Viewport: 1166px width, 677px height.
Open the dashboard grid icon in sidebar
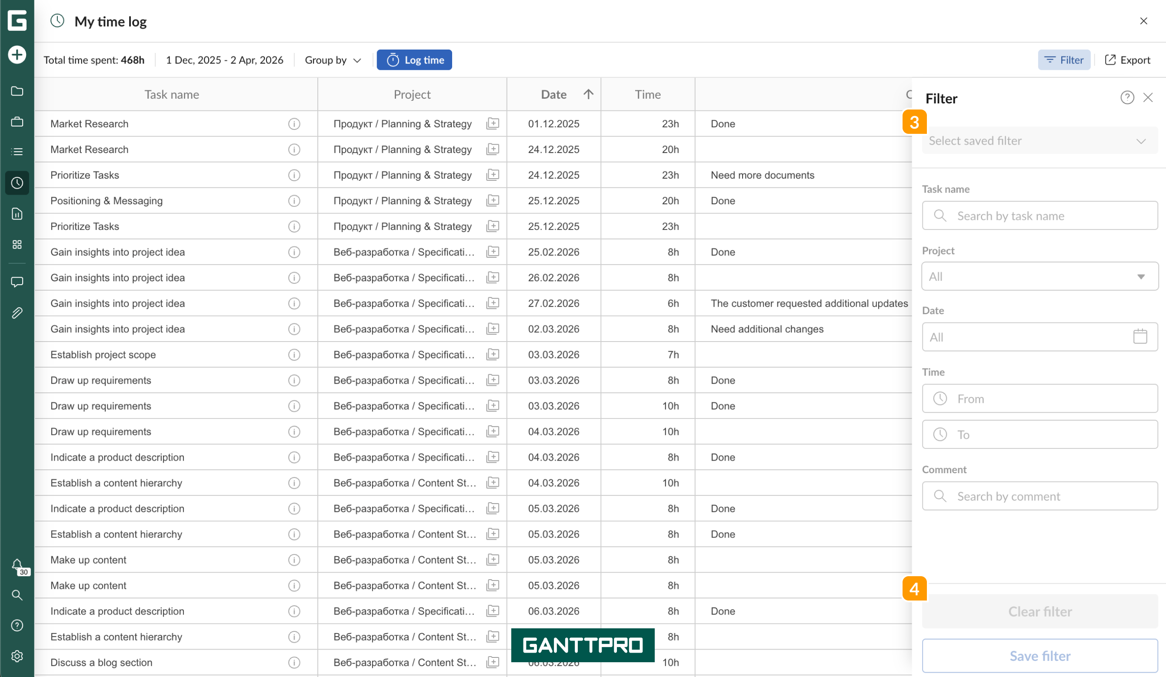click(x=17, y=245)
